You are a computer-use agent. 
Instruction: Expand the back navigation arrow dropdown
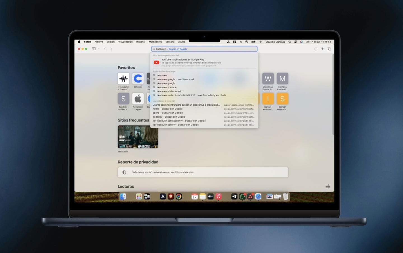pyautogui.click(x=105, y=48)
